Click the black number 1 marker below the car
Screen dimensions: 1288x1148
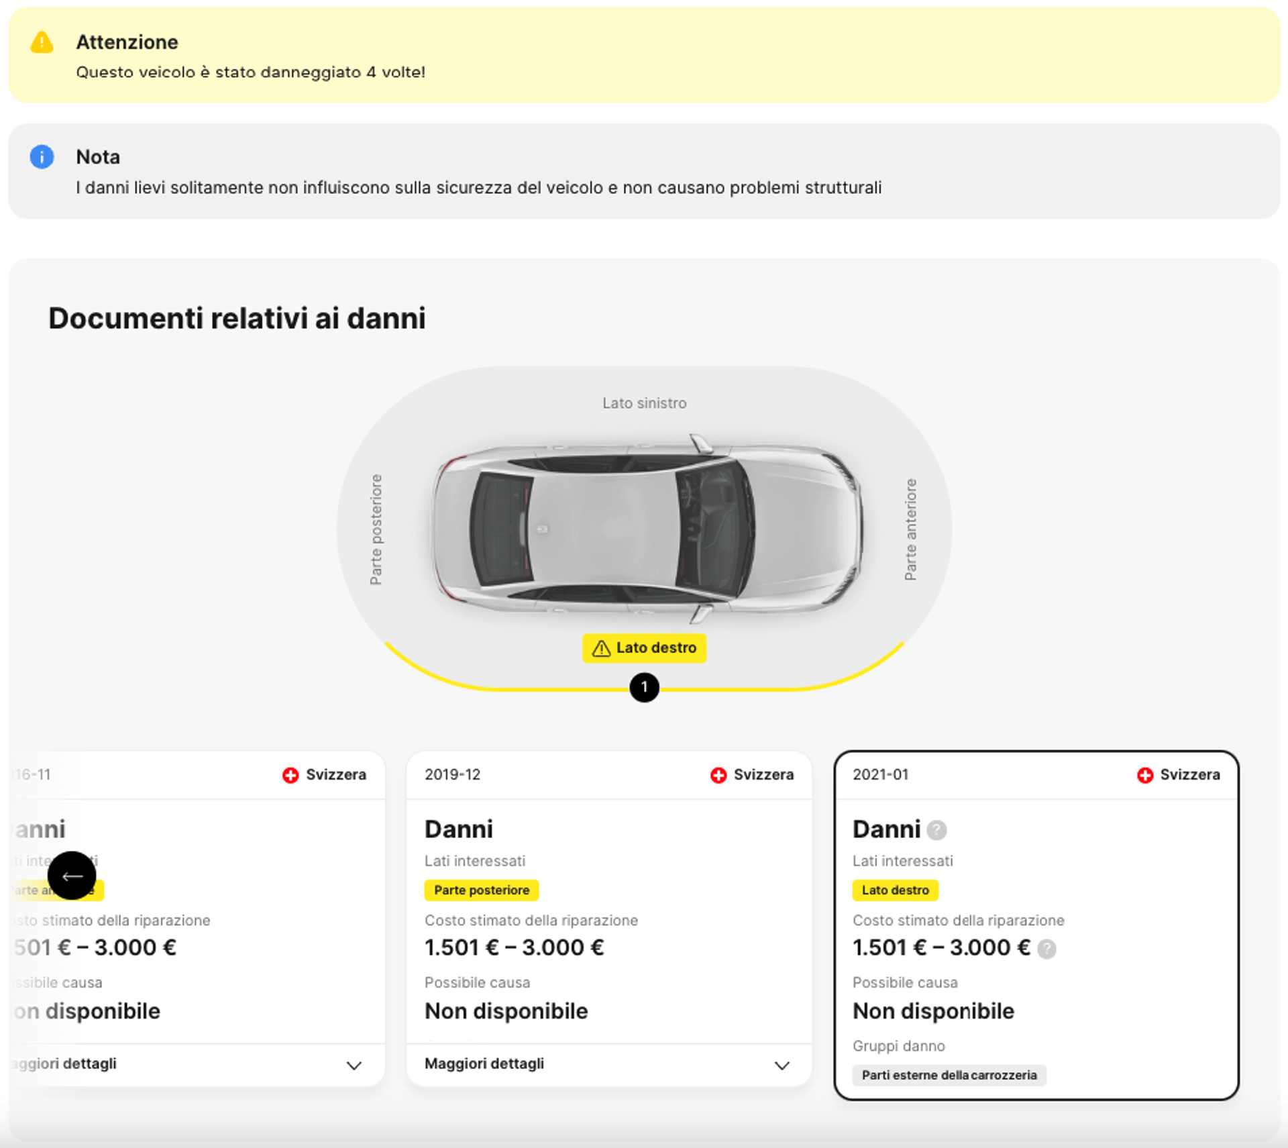(x=644, y=687)
